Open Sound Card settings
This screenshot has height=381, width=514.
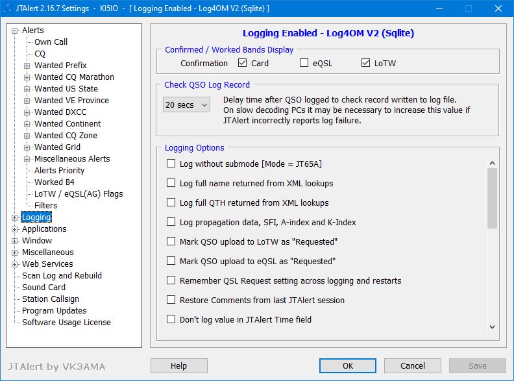[x=43, y=288]
